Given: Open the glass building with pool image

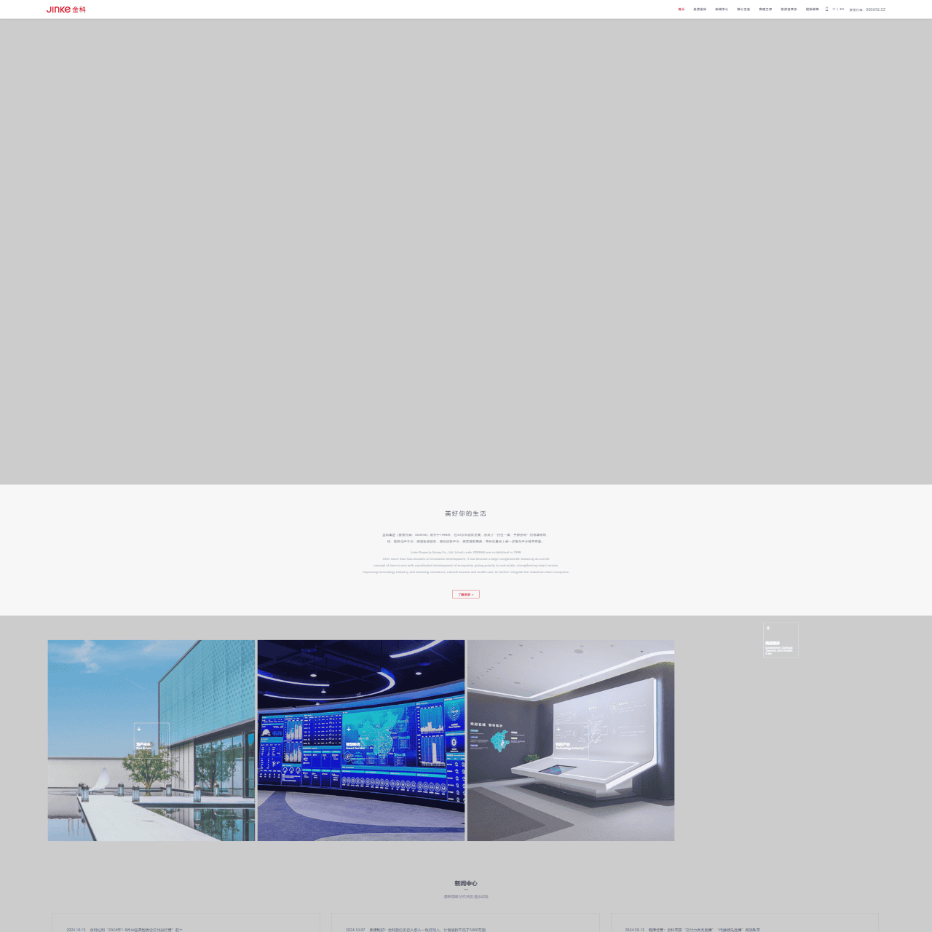Looking at the screenshot, I should point(151,741).
